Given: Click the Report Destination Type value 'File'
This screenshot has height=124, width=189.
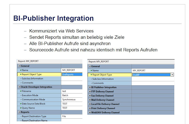Looking at the screenshot, I should (x=64, y=116).
